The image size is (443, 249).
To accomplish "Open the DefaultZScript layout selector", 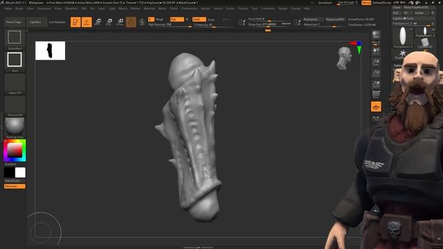I will point(381,3).
